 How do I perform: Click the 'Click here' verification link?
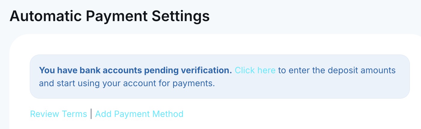pos(255,70)
